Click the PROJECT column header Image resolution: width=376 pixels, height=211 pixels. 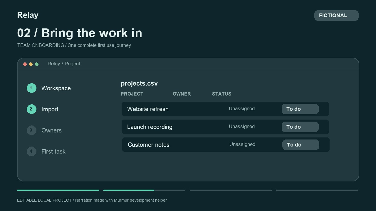point(132,94)
